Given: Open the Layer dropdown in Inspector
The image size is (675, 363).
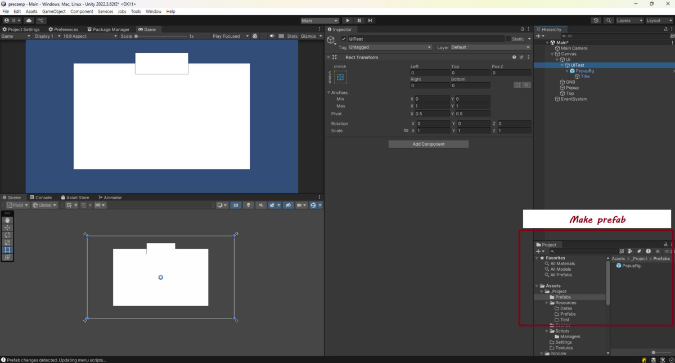Looking at the screenshot, I should pyautogui.click(x=490, y=47).
